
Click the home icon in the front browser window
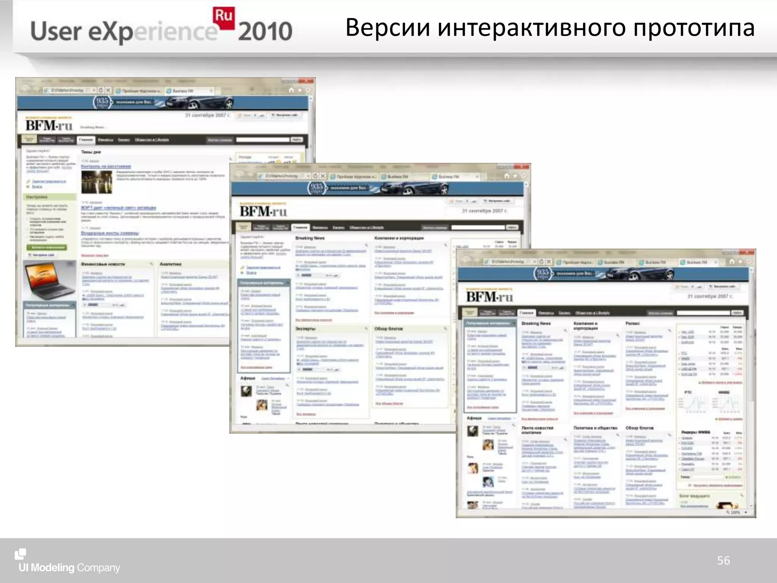[732, 262]
